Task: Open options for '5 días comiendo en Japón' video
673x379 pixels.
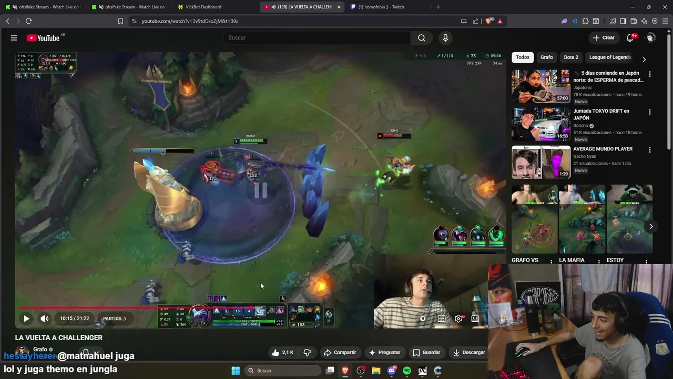Action: coord(650,74)
